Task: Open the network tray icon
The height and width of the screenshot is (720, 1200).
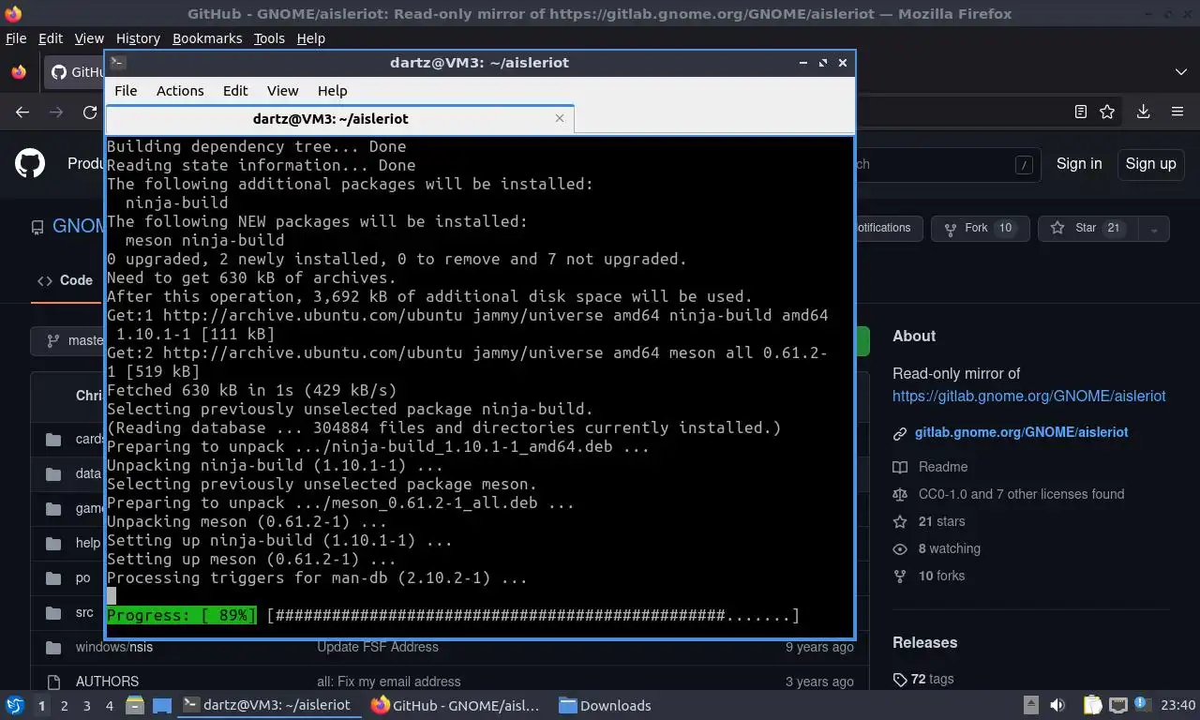Action: tap(1117, 705)
